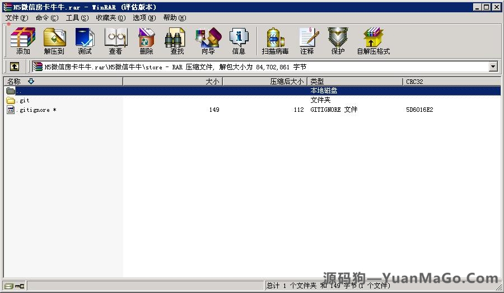Viewport: 504px width, 293px height.
Task: Click the 本地磁盘 type cell
Action: [324, 91]
